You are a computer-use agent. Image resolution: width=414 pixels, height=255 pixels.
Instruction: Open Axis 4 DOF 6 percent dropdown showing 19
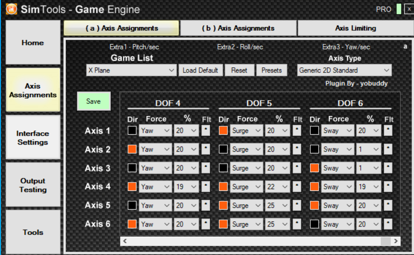click(x=368, y=187)
